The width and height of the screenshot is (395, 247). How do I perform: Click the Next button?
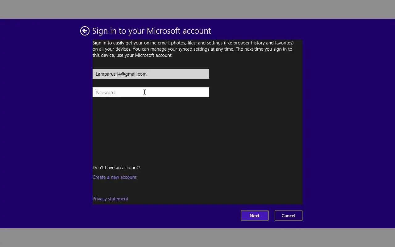(x=255, y=216)
